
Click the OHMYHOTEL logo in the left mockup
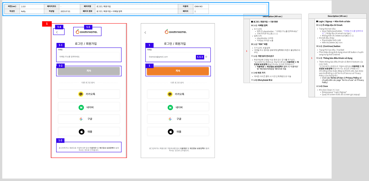pos(87,32)
